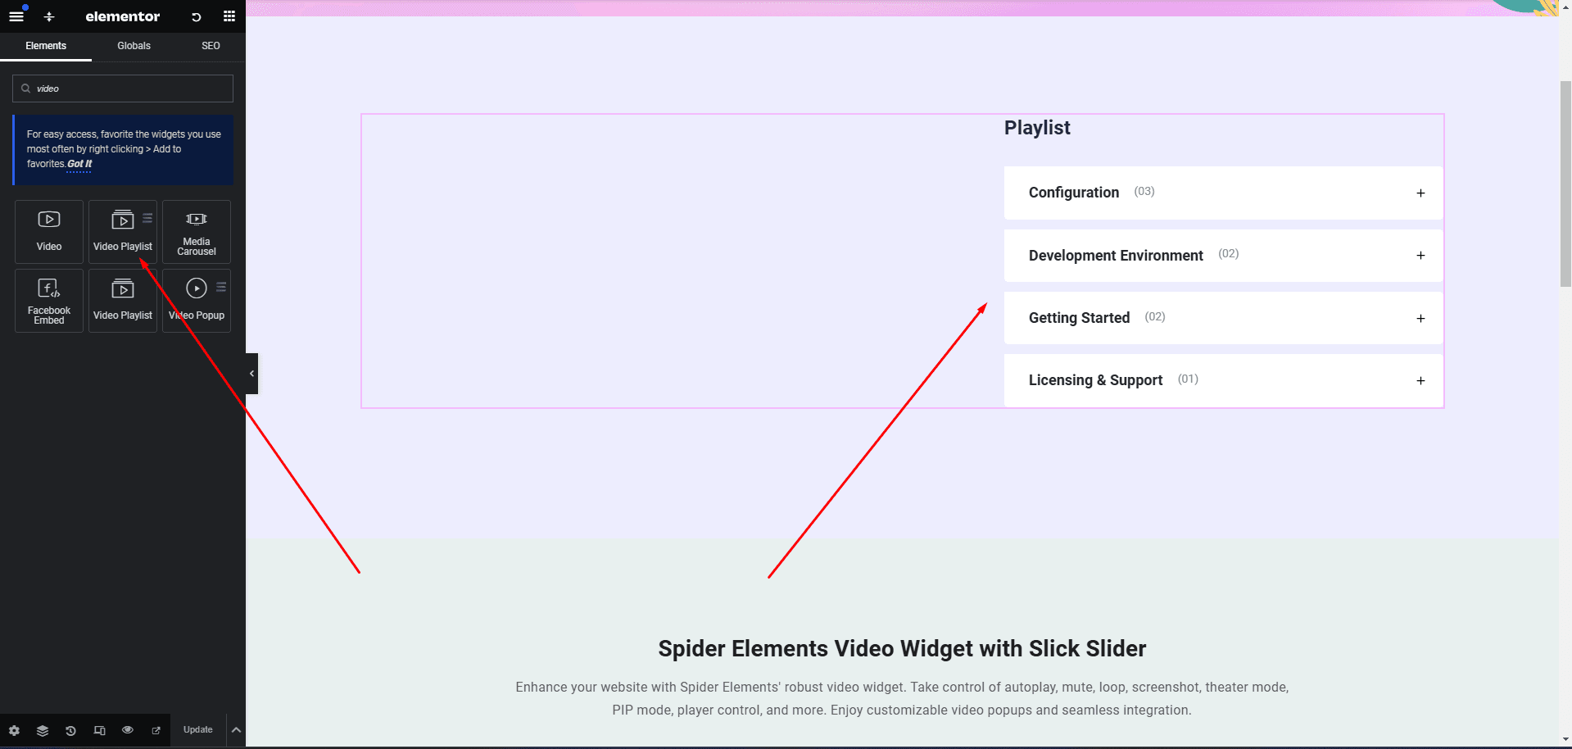The height and width of the screenshot is (749, 1572).
Task: Click the elementor logo text
Action: pyautogui.click(x=123, y=16)
